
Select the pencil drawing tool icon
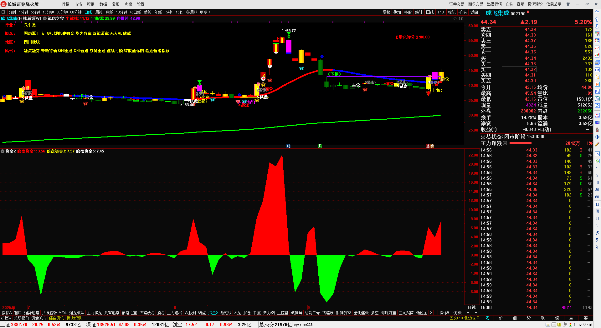tap(597, 144)
